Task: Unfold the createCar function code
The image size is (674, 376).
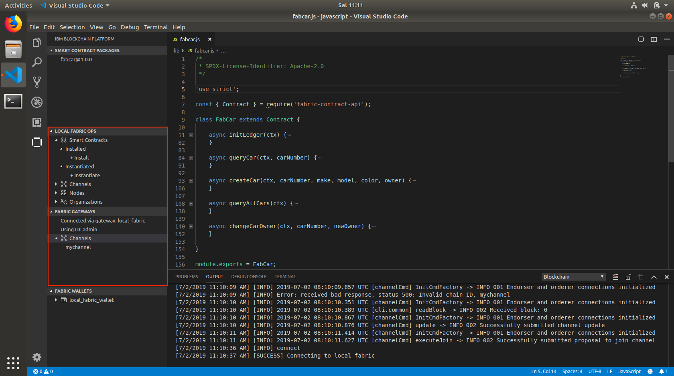Action: click(x=191, y=181)
